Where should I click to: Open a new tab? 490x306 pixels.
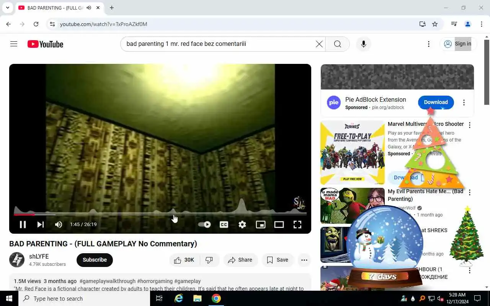(111, 8)
